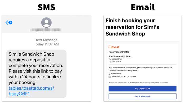This screenshot has height=103, width=186.
Task: Click the Finish booking your reservation heading
Action: pyautogui.click(x=132, y=27)
